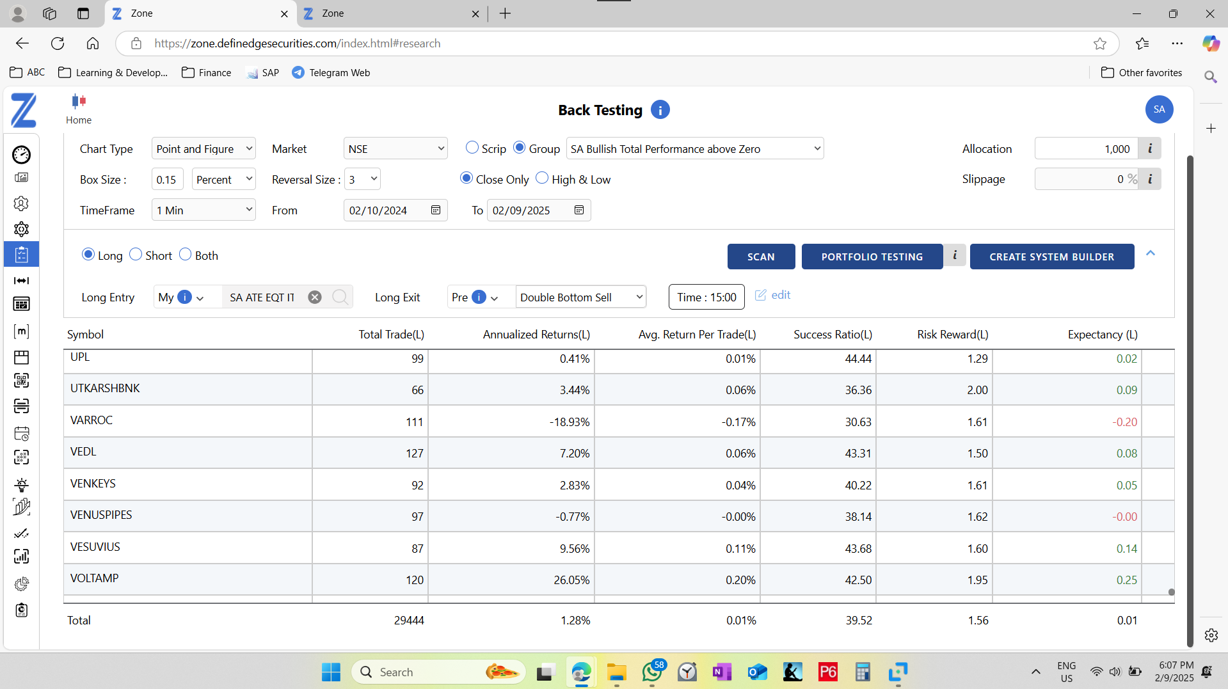
Task: Switch to the first Zone browser tab
Action: point(200,13)
